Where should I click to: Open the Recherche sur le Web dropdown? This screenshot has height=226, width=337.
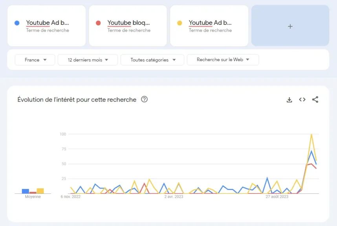223,60
